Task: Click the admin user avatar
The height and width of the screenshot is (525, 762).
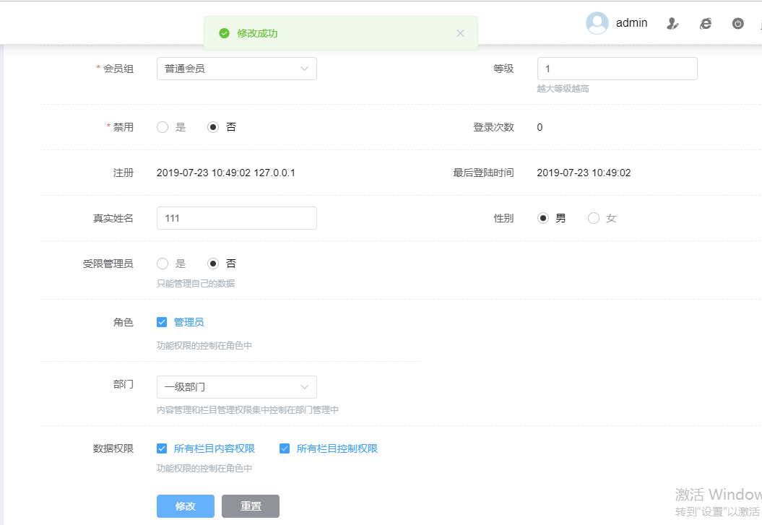Action: [x=597, y=23]
